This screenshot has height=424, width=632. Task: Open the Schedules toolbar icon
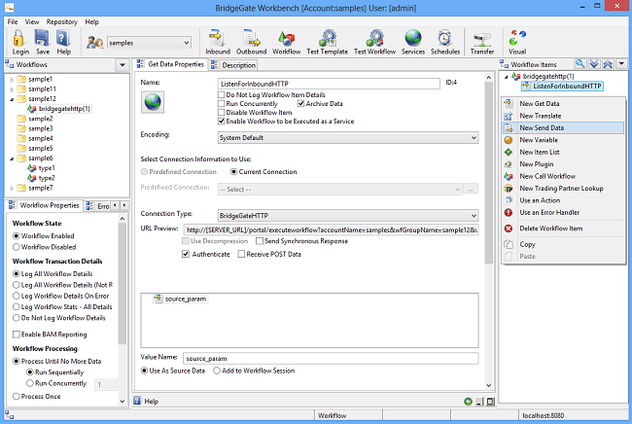[445, 41]
